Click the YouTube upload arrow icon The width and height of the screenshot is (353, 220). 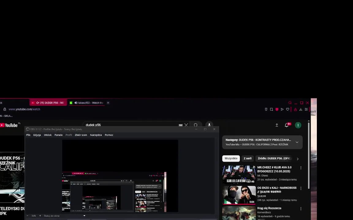[277, 125]
